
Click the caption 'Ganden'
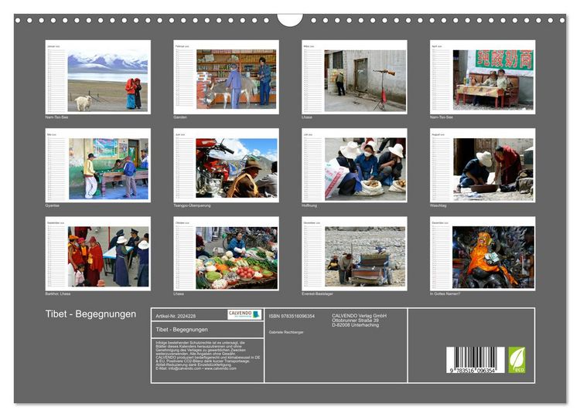click(180, 117)
